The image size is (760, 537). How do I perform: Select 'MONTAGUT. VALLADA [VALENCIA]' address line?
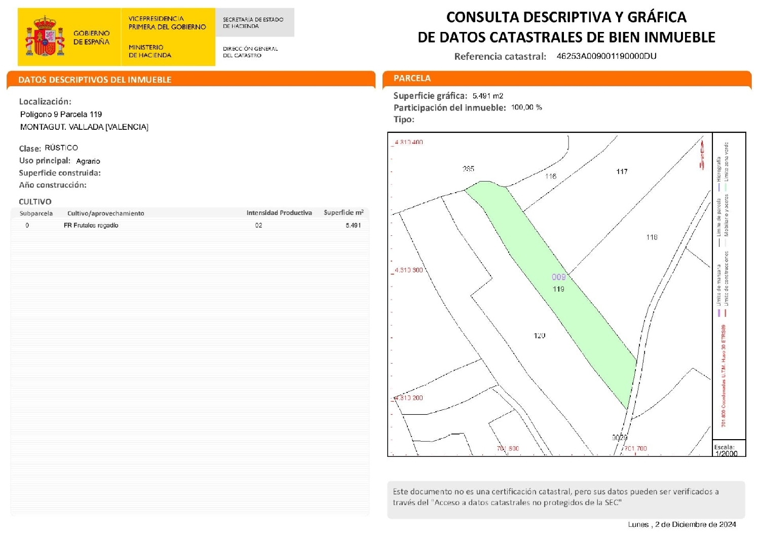tap(84, 127)
